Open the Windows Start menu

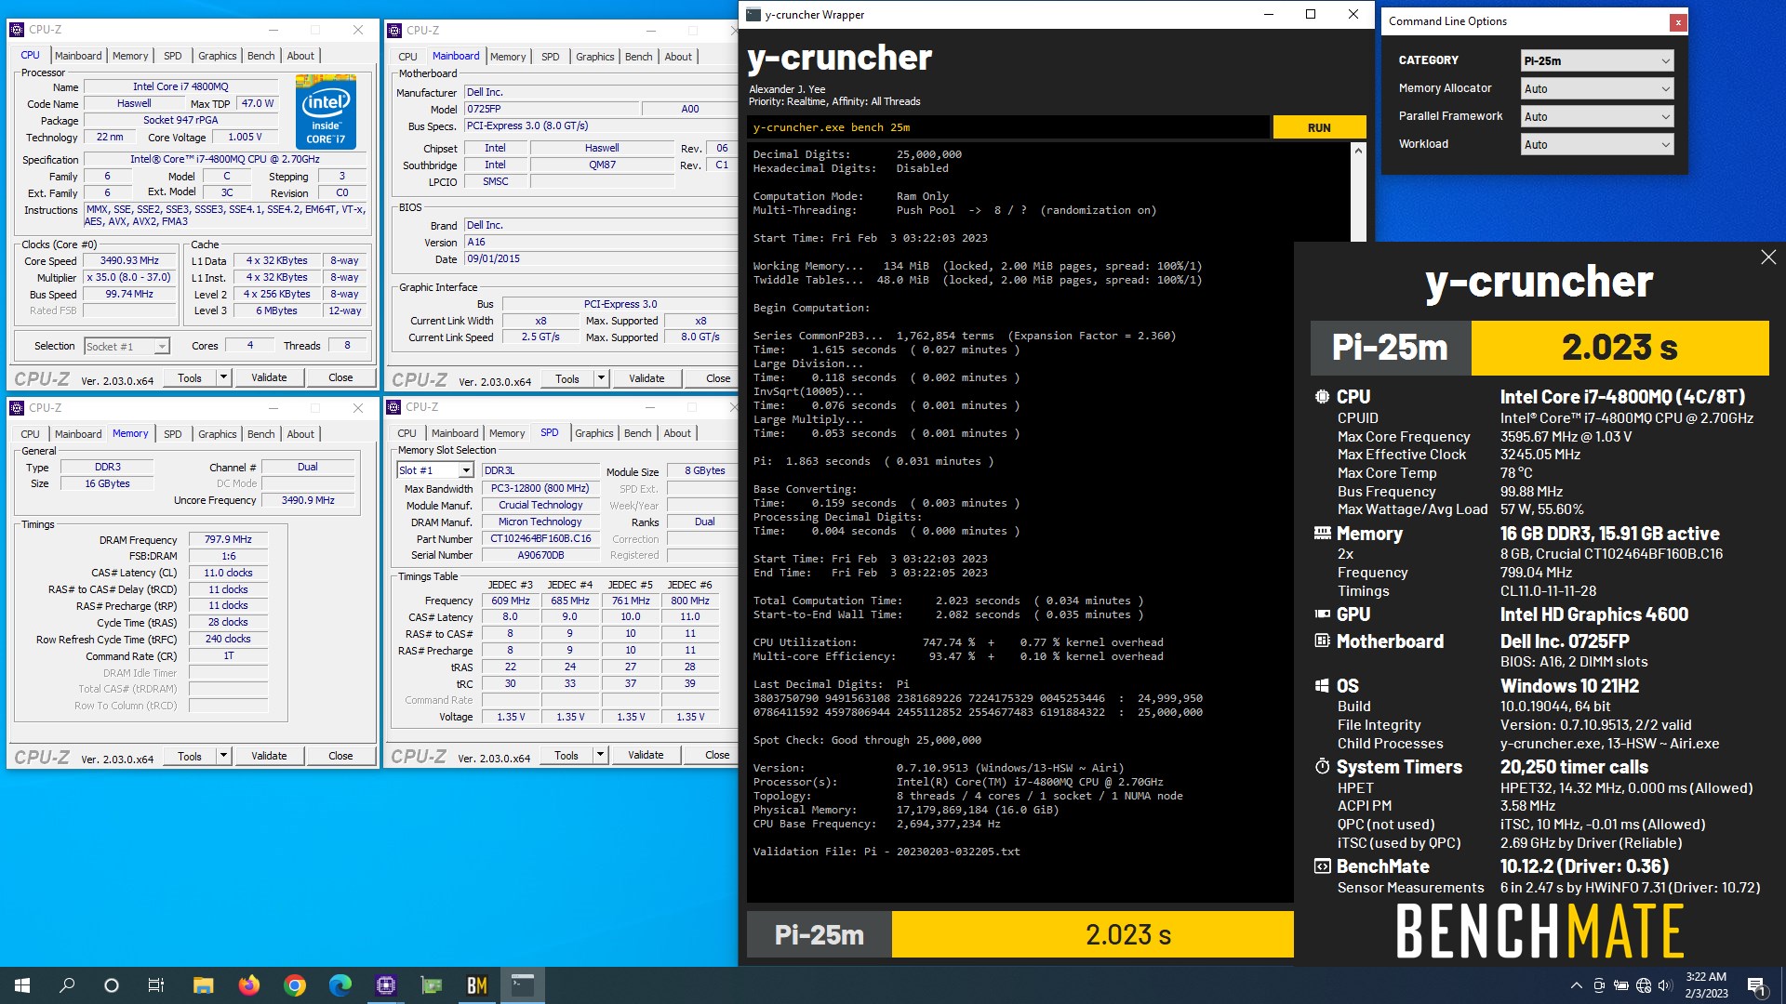(22, 985)
